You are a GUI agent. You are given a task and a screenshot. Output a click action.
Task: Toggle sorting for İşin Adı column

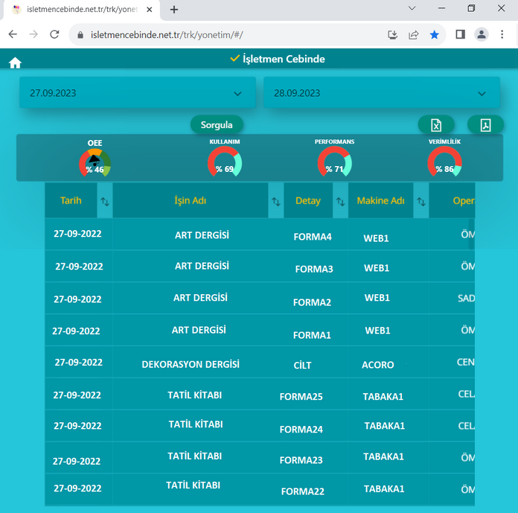coord(276,201)
